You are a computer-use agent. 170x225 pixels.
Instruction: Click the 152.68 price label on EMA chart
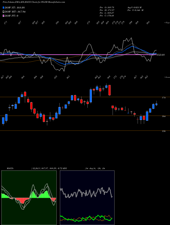(x=161, y=55)
